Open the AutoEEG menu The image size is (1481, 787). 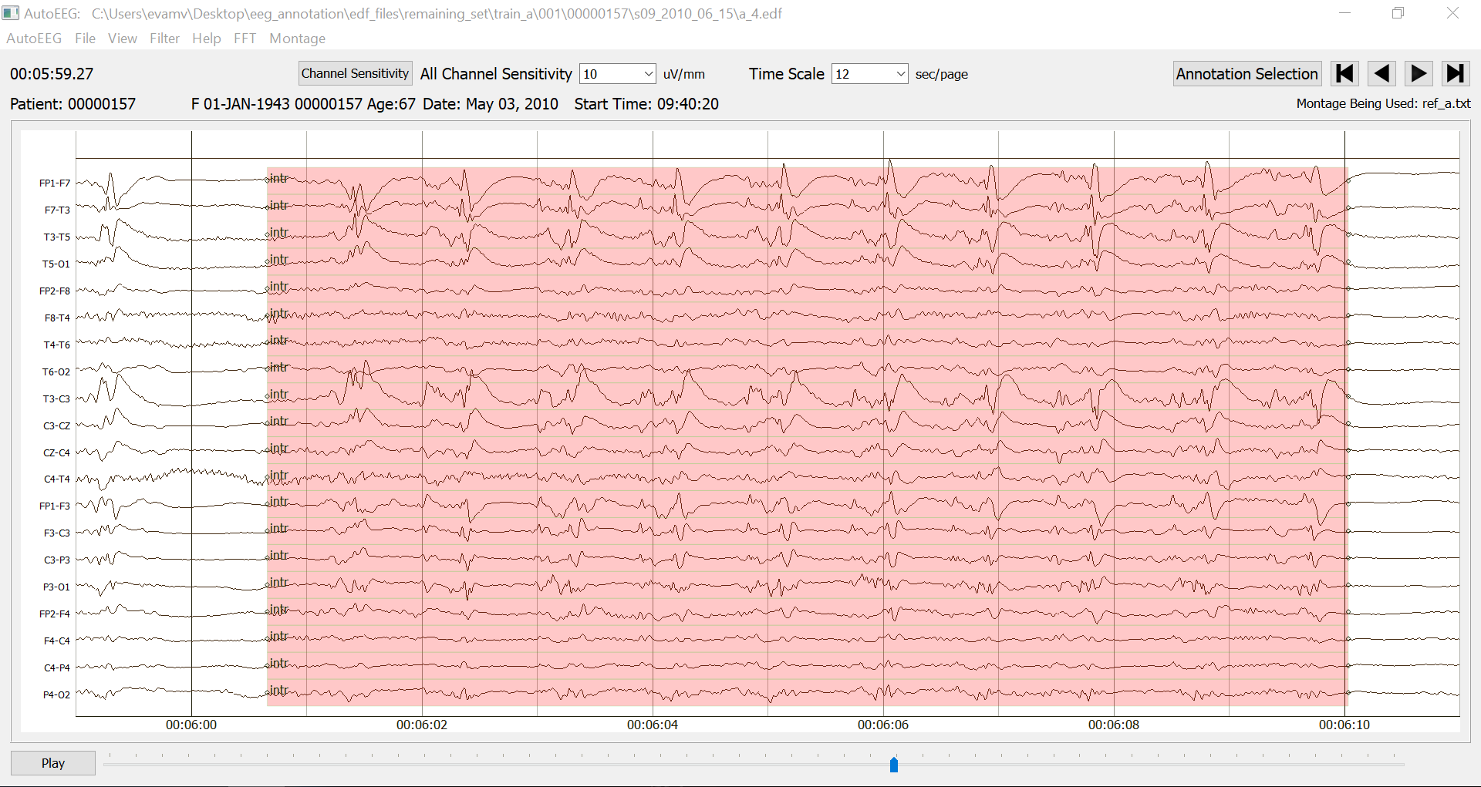[x=34, y=39]
